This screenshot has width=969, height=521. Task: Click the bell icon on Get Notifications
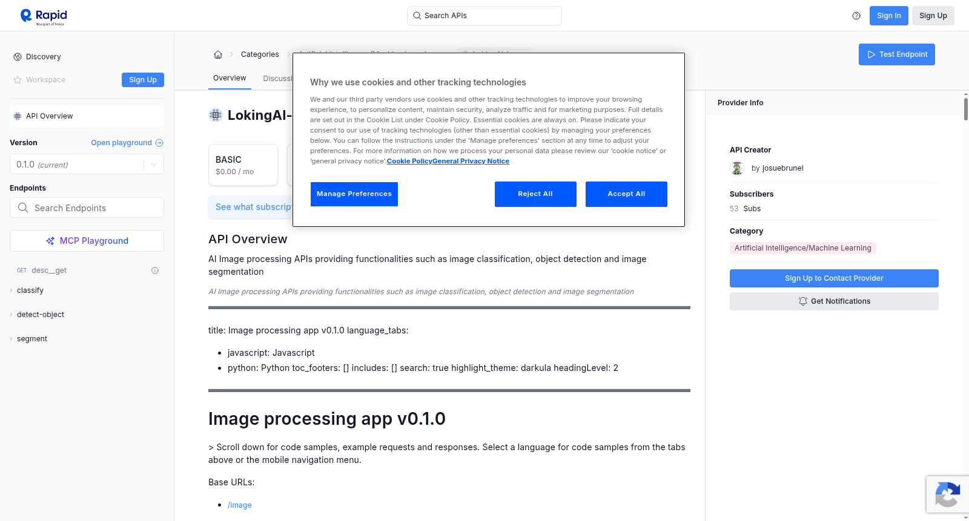click(803, 301)
